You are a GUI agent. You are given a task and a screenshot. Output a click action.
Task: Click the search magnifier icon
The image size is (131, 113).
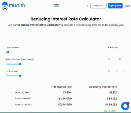coord(87,6)
